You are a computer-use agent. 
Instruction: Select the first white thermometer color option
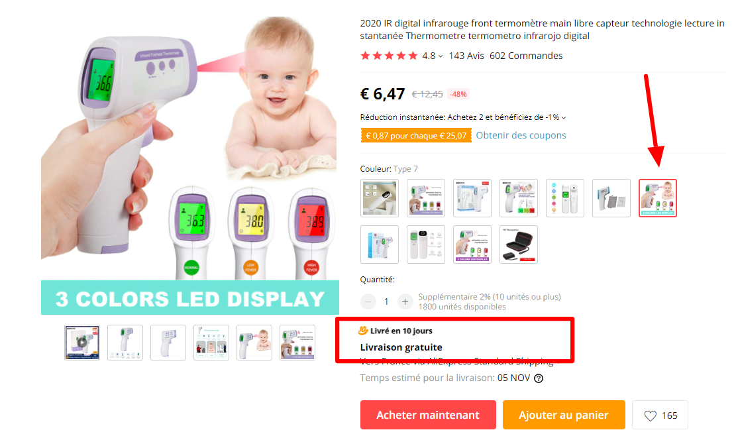pyautogui.click(x=380, y=197)
